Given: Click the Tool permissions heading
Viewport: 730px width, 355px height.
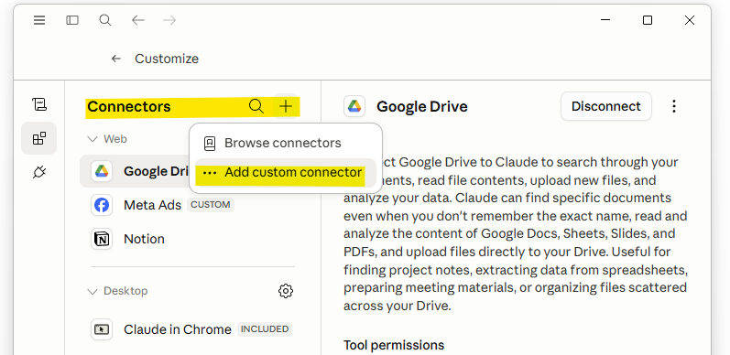Looking at the screenshot, I should coord(394,345).
